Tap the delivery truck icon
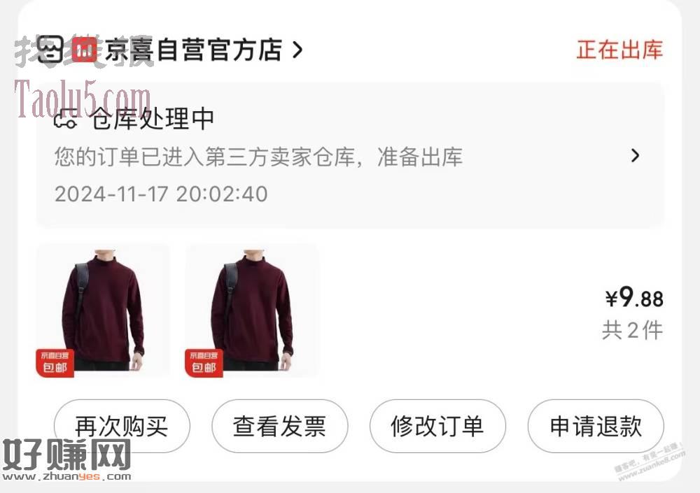This screenshot has height=493, width=700. coord(66,119)
